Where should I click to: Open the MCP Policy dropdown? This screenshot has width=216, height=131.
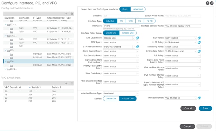click(137, 42)
